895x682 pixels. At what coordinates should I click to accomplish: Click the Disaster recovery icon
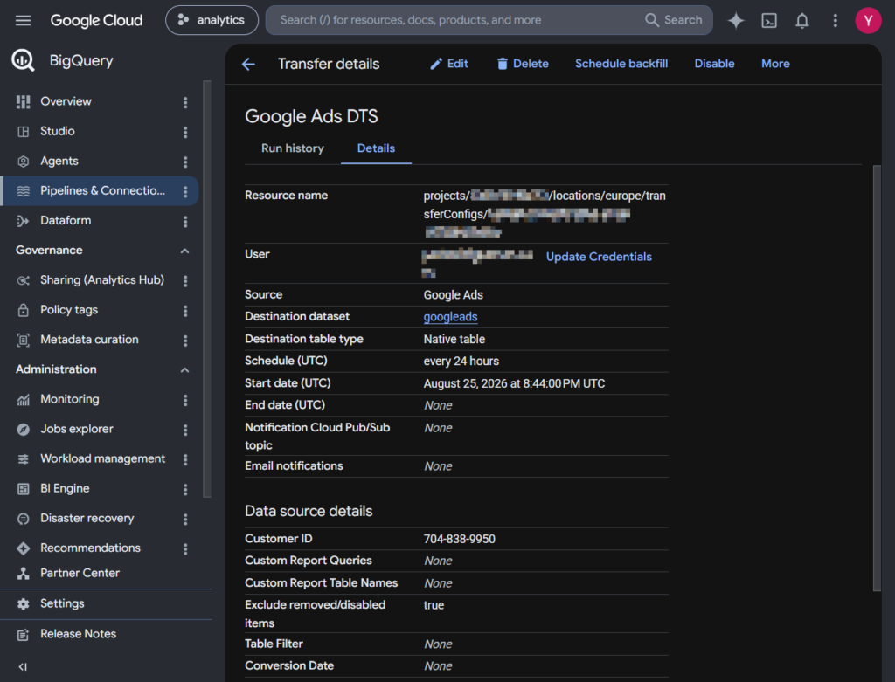[24, 519]
